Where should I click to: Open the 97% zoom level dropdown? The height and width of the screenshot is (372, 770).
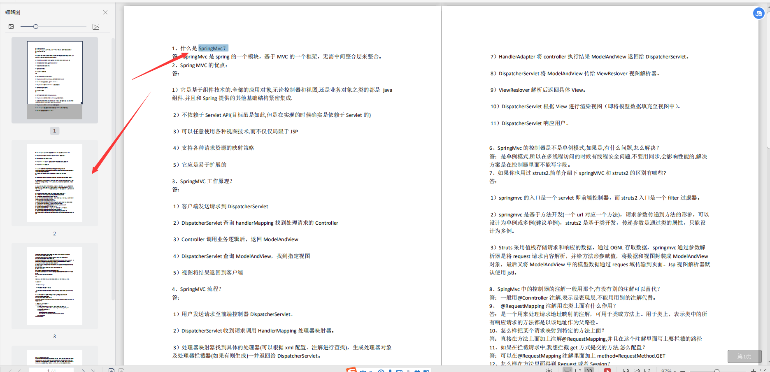tap(668, 370)
